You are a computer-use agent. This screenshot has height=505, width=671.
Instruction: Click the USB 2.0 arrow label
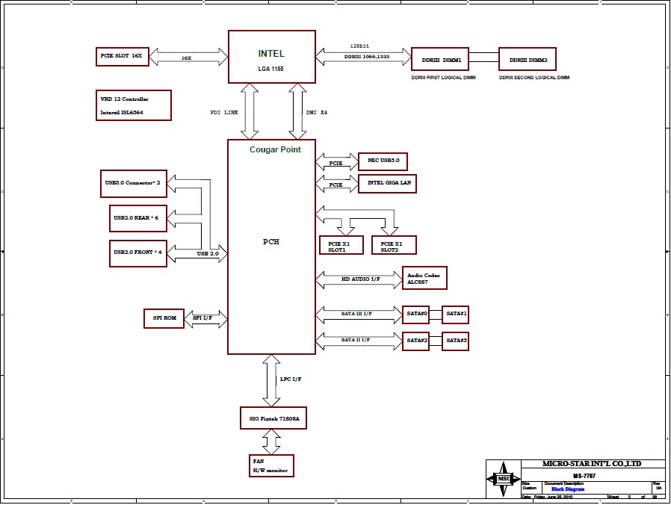click(x=208, y=254)
